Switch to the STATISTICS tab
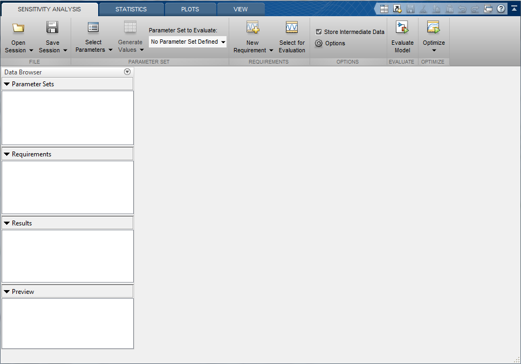The image size is (521, 364). pyautogui.click(x=131, y=9)
